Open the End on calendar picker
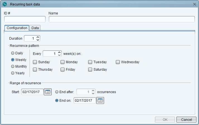 [x=100, y=101]
